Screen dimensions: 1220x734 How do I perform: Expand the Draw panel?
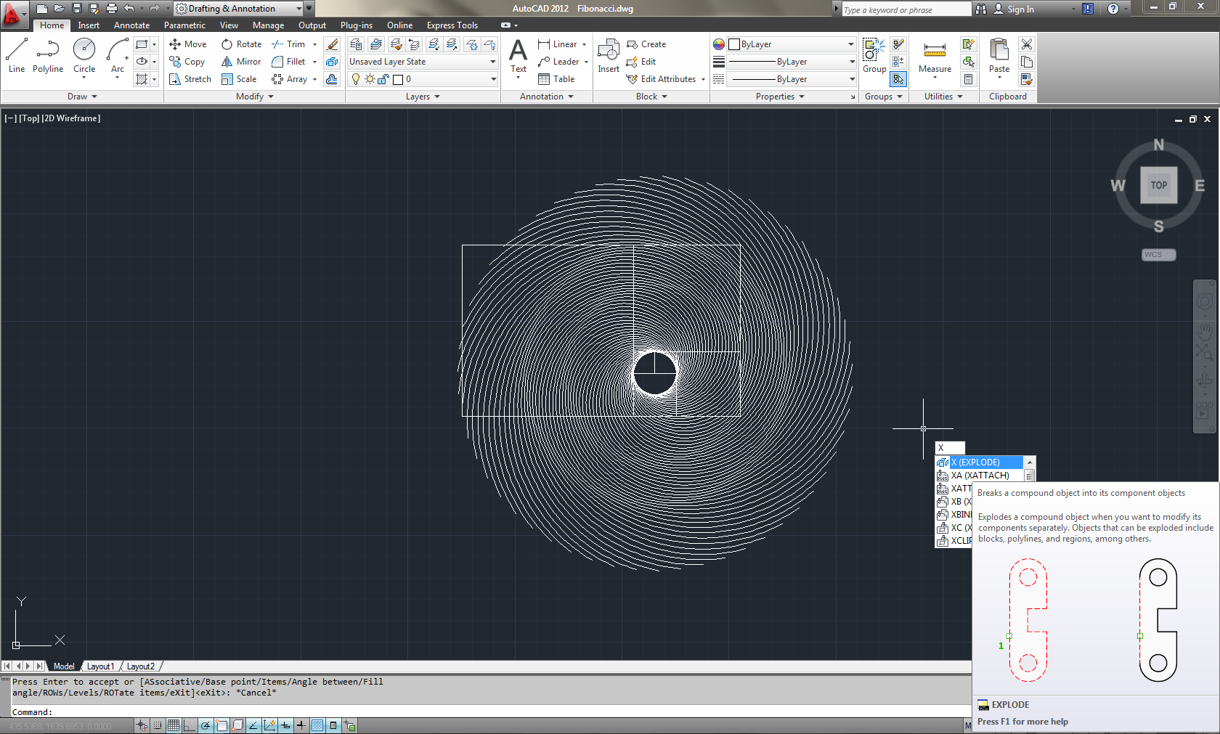[x=82, y=97]
